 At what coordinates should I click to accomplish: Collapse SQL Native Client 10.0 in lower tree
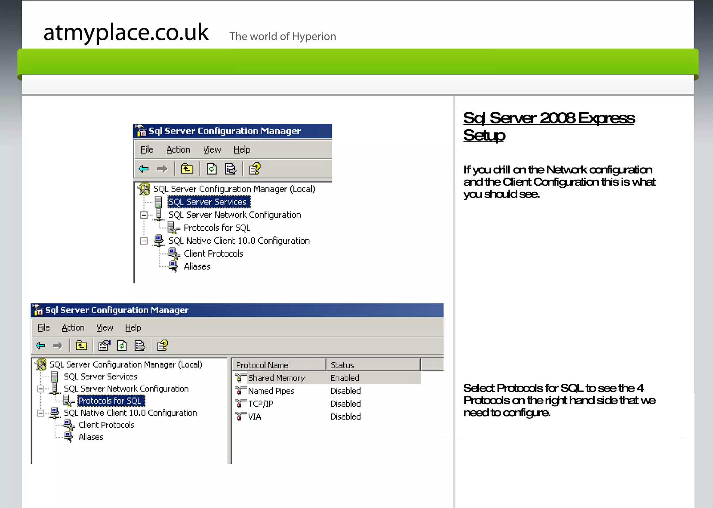[41, 413]
